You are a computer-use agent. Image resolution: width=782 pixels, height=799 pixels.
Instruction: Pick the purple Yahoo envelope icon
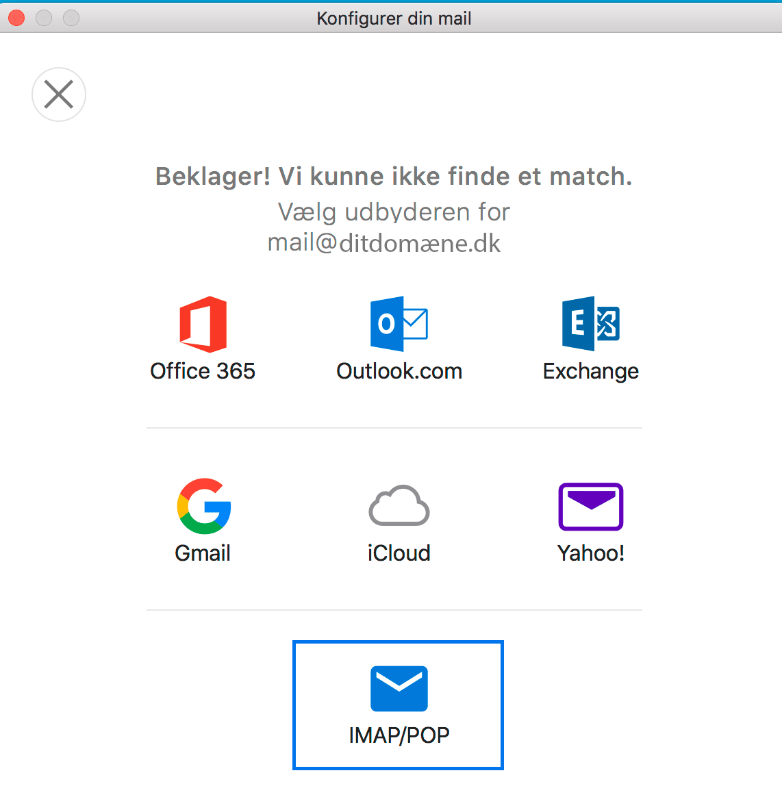(x=591, y=507)
